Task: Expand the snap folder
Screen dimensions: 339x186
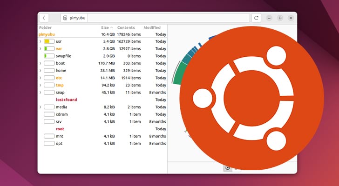Action: point(41,93)
